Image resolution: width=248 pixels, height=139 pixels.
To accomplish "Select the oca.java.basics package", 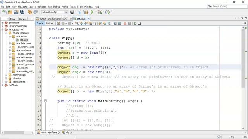I will (24, 50).
